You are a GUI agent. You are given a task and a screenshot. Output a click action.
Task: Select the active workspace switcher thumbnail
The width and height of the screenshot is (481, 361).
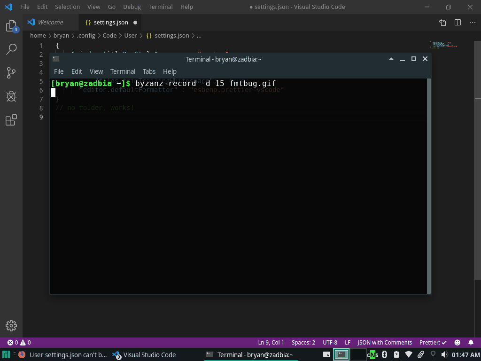(x=341, y=354)
